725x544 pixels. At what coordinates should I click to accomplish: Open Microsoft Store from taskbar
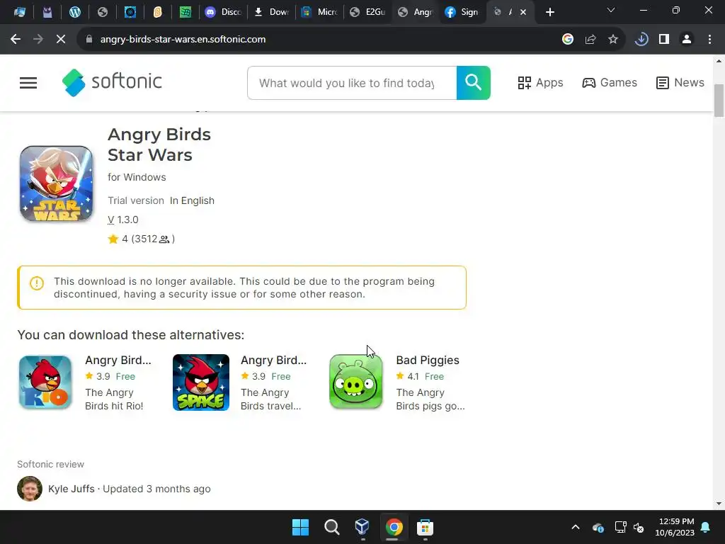coord(425,527)
